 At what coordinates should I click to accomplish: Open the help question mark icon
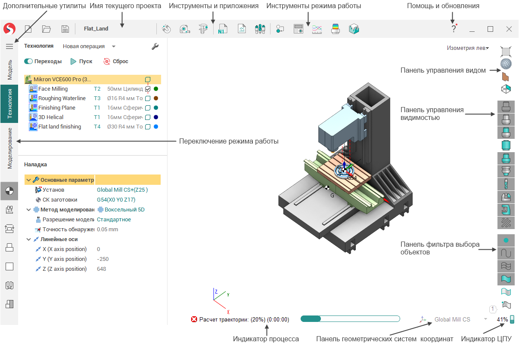pos(454,29)
